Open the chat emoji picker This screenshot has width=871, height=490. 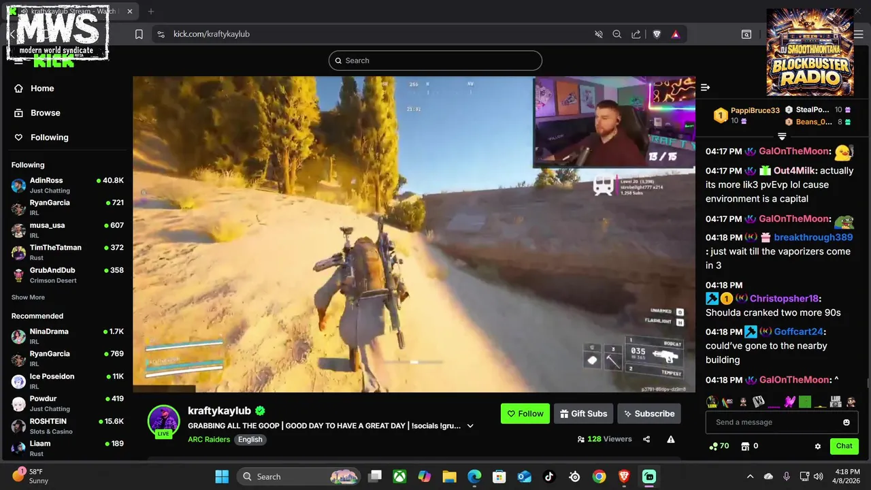point(847,423)
